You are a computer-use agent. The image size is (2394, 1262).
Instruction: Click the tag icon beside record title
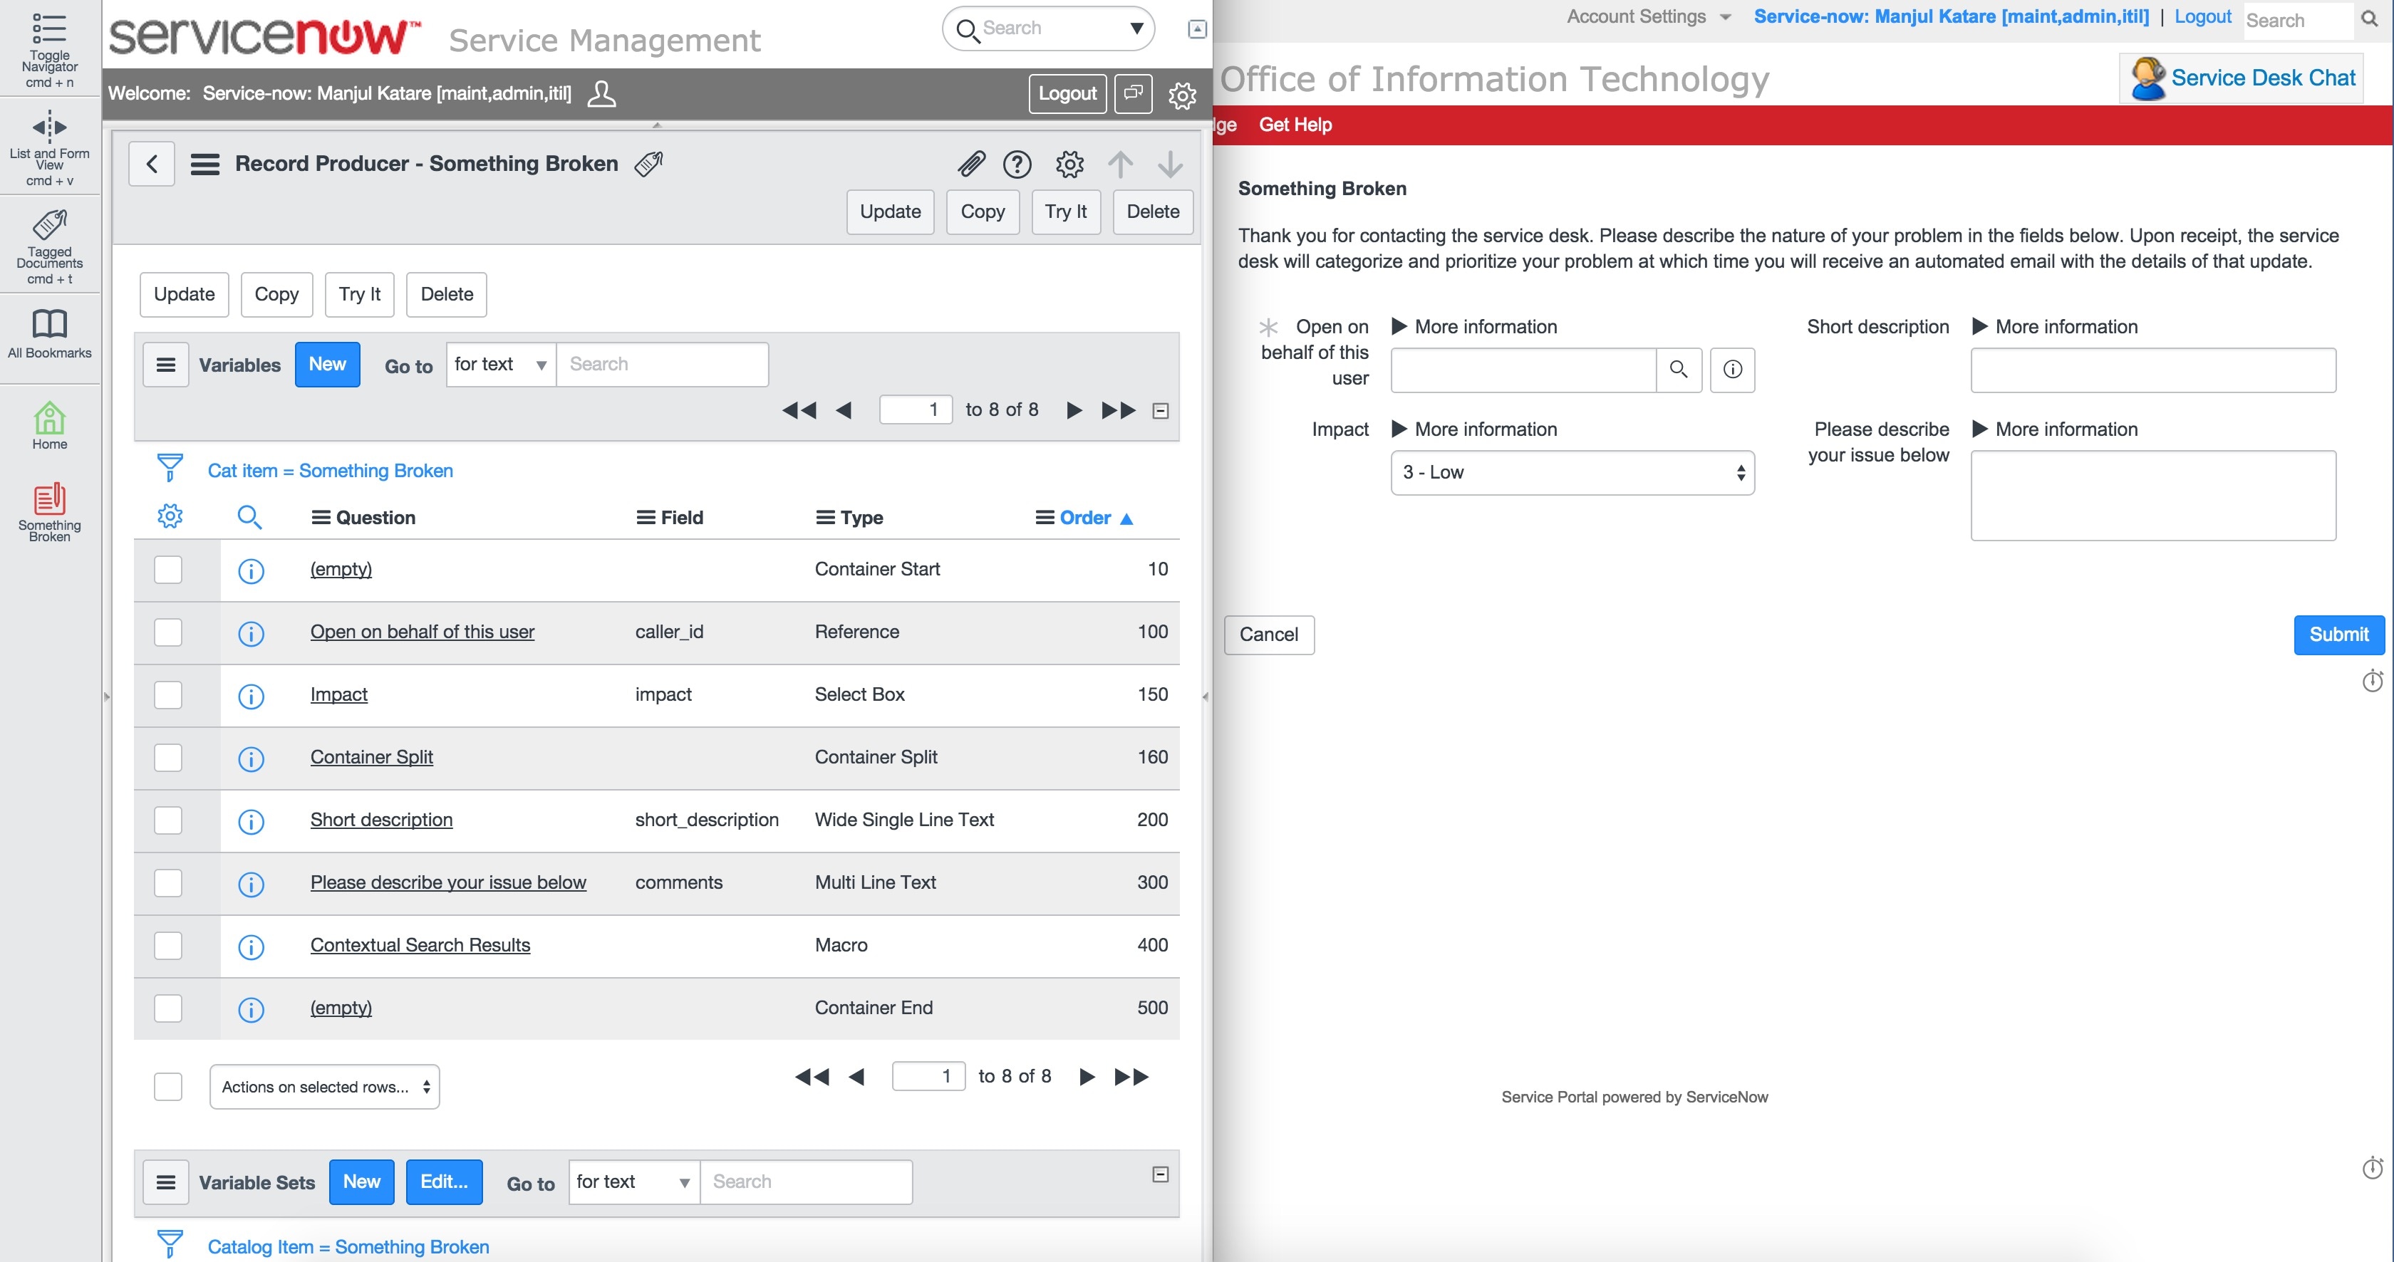[648, 163]
